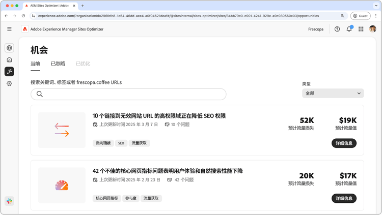Screen dimensions: 382x215
Task: Click the search magnifier icon in search field
Action: click(x=40, y=94)
